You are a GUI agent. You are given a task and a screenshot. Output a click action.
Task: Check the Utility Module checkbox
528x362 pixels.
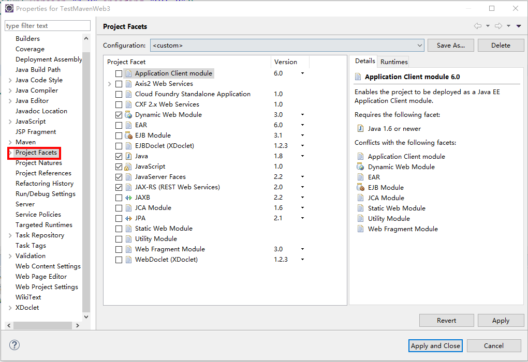click(119, 239)
